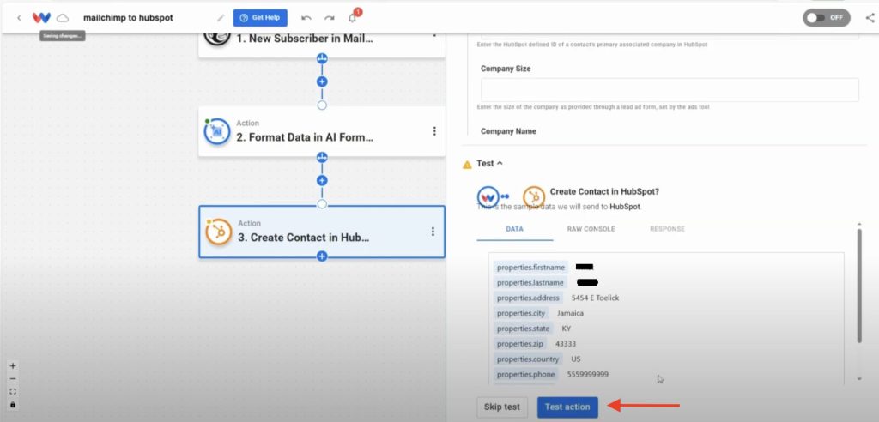Viewport: 879px width, 422px height.
Task: Add step via plus below New Subscriber
Action: click(322, 81)
